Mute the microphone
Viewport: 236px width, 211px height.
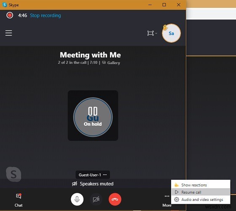(x=77, y=199)
